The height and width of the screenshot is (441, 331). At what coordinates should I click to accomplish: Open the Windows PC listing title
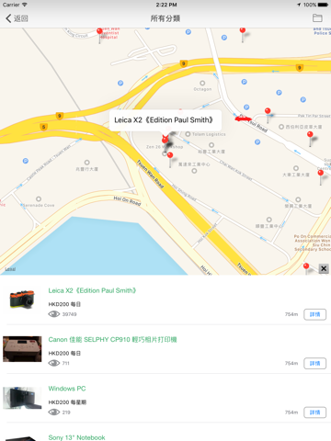pyautogui.click(x=67, y=389)
